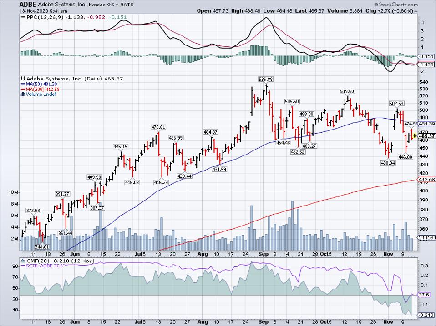Click the 470.61 price annotation
This screenshot has height=326, width=436.
[158, 127]
